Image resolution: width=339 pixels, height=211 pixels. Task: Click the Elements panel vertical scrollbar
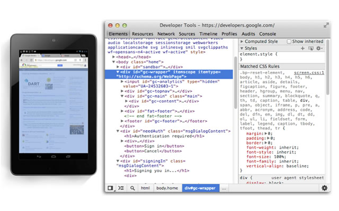(x=235, y=83)
